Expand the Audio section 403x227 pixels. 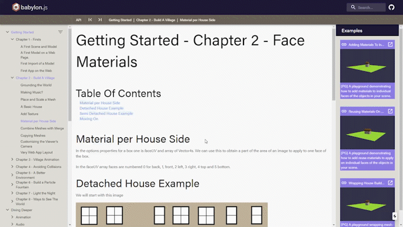[x=12, y=224]
